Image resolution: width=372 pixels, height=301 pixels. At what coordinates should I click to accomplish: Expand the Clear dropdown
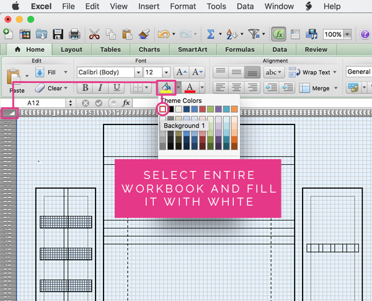66,88
